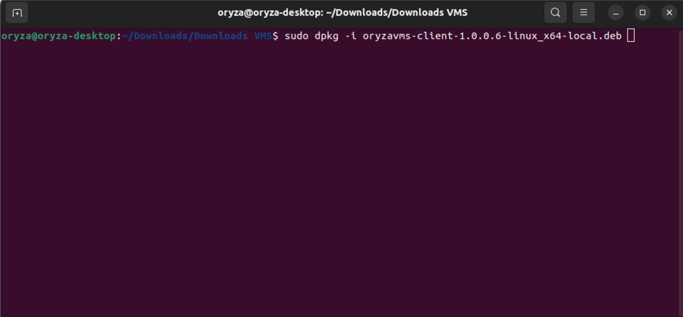The image size is (683, 317).
Task: Click the window title 'oryza@oryza-desktop: ~/Downloads/Downloads VMS'
Action: click(x=342, y=13)
